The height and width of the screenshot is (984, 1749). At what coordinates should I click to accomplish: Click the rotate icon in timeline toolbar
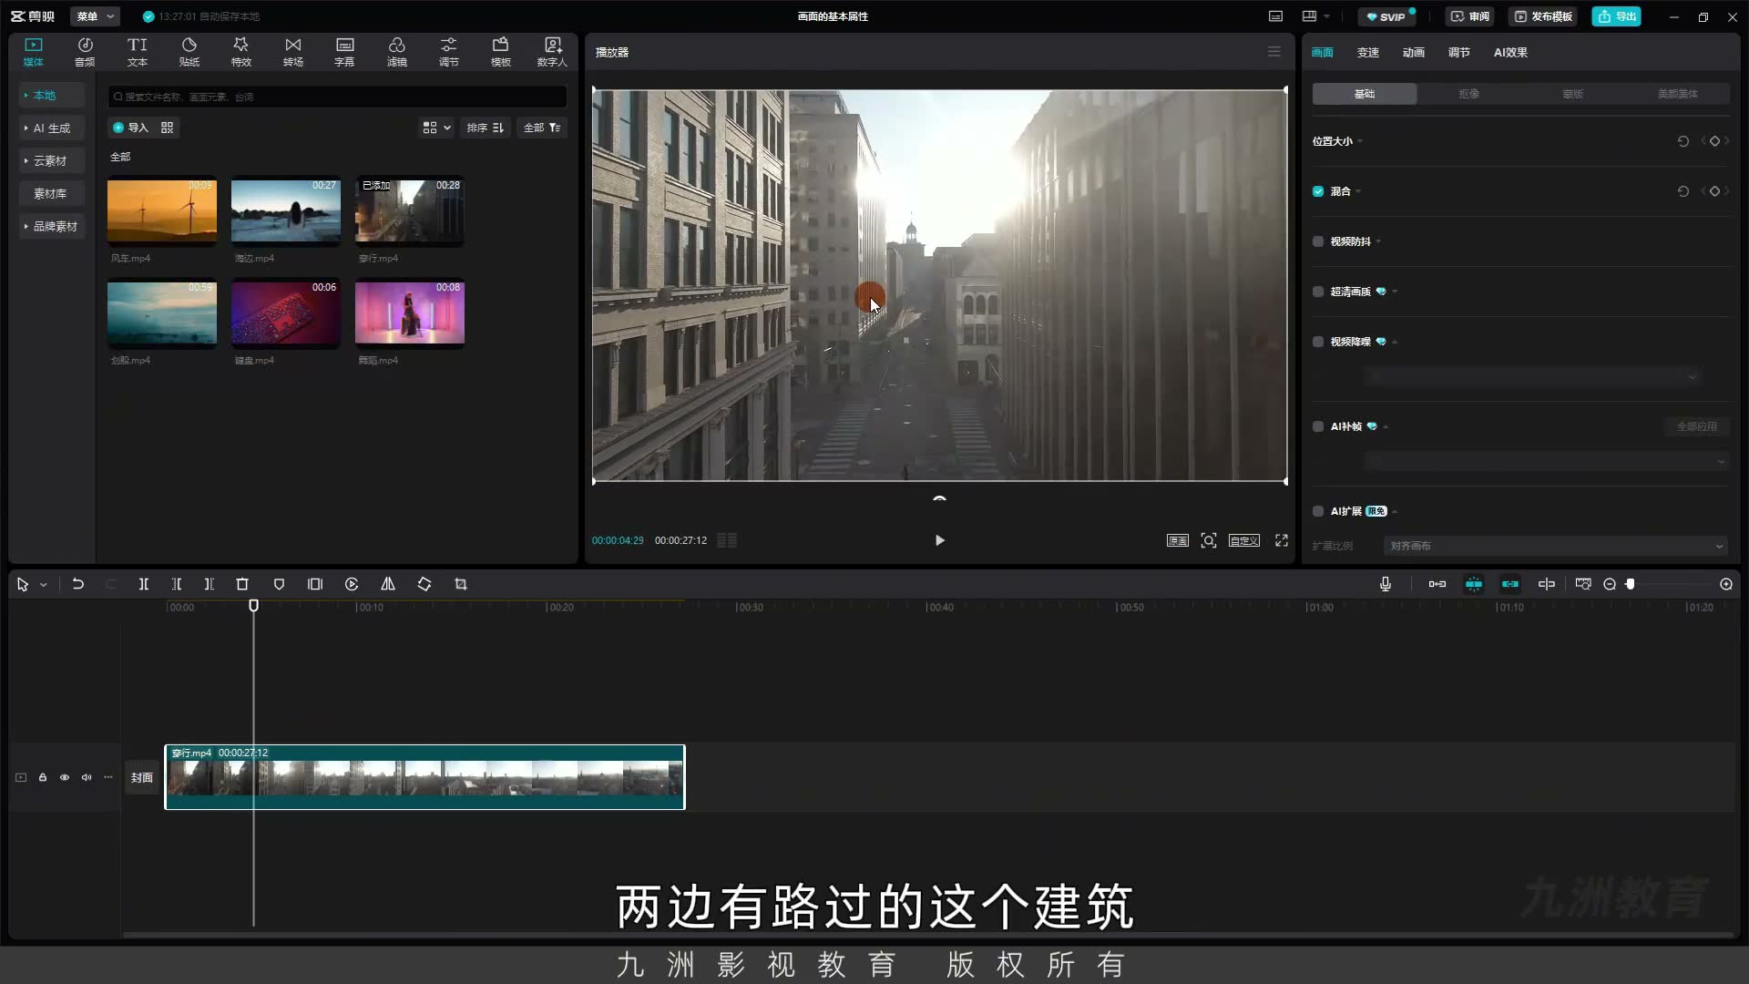point(424,584)
